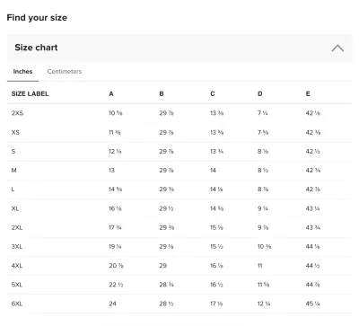Click the Find your size heading
Screen dimensions: 359x326
(x=37, y=18)
